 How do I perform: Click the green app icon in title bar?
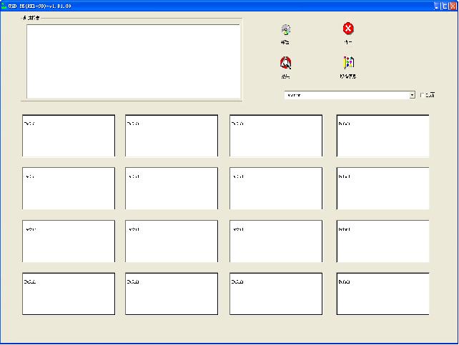(4, 5)
